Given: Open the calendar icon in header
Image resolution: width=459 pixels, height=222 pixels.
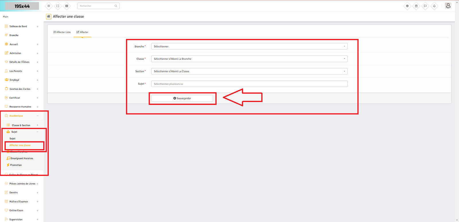Looking at the screenshot, I should pos(416,6).
